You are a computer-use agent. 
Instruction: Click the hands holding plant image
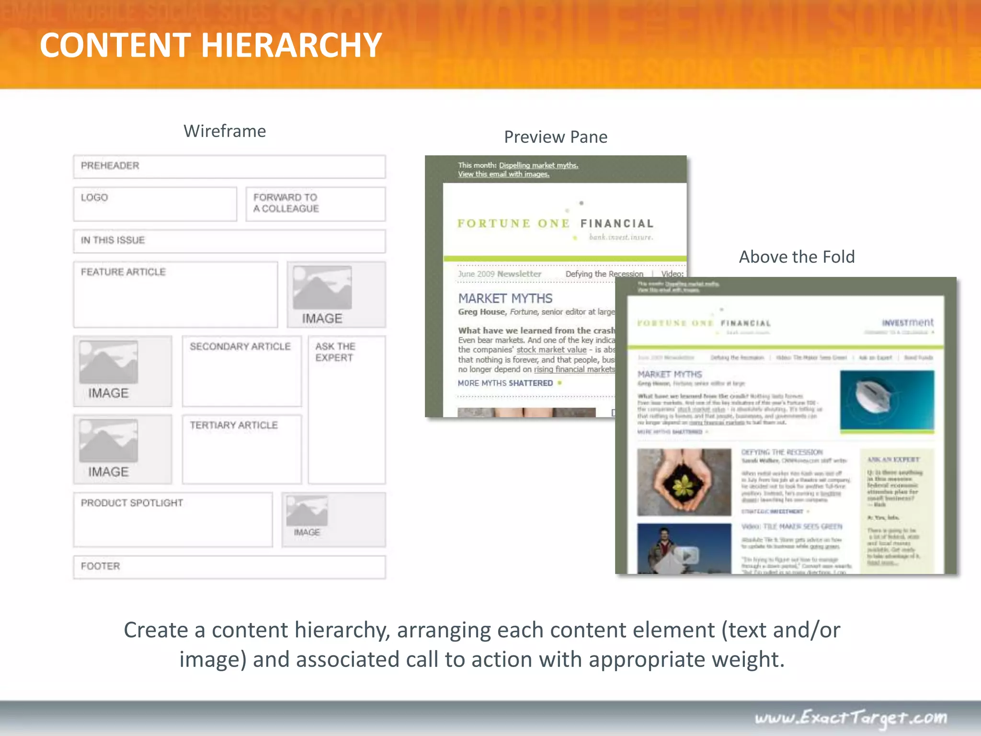pos(684,482)
